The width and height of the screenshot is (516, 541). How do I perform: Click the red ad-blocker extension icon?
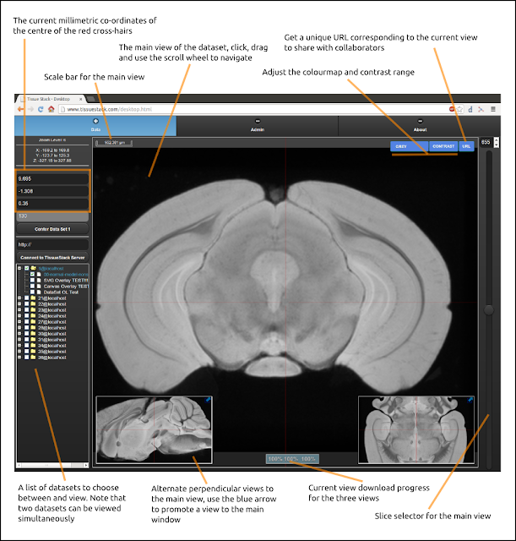click(452, 109)
